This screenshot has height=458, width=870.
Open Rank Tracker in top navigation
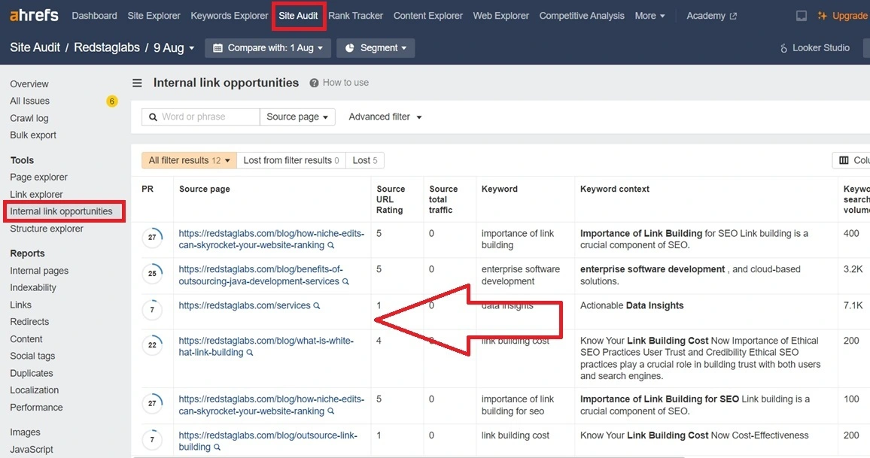(x=355, y=16)
